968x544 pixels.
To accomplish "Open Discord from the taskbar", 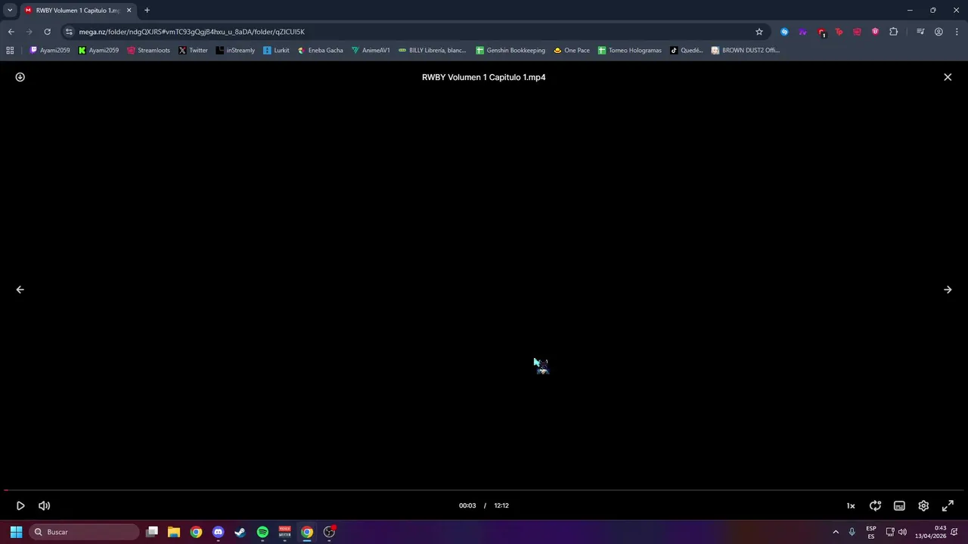I will click(x=219, y=532).
